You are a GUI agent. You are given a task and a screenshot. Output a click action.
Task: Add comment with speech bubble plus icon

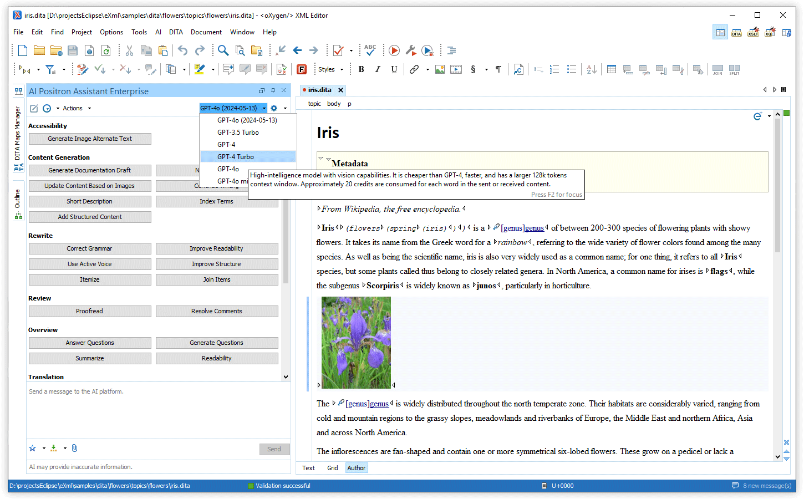click(228, 69)
